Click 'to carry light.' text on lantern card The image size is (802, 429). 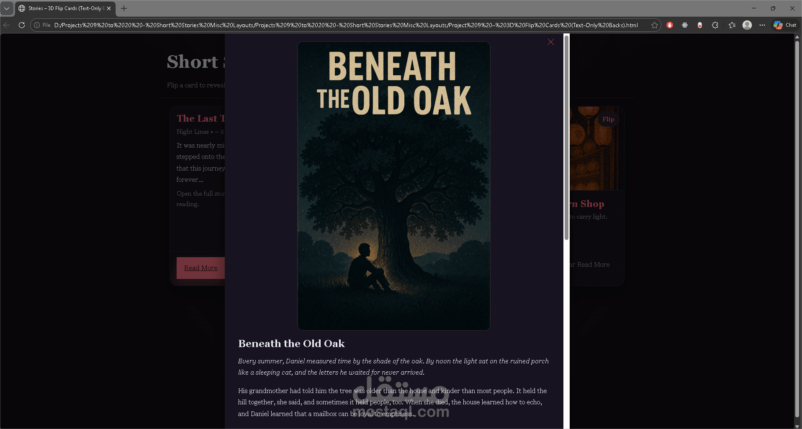(x=588, y=217)
